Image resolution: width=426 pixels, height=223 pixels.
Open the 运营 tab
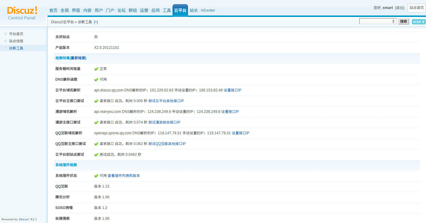pyautogui.click(x=144, y=10)
